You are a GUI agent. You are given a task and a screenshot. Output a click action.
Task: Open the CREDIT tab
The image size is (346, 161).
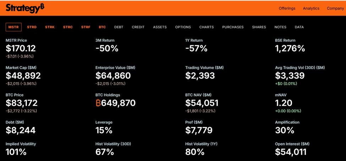[138, 27]
